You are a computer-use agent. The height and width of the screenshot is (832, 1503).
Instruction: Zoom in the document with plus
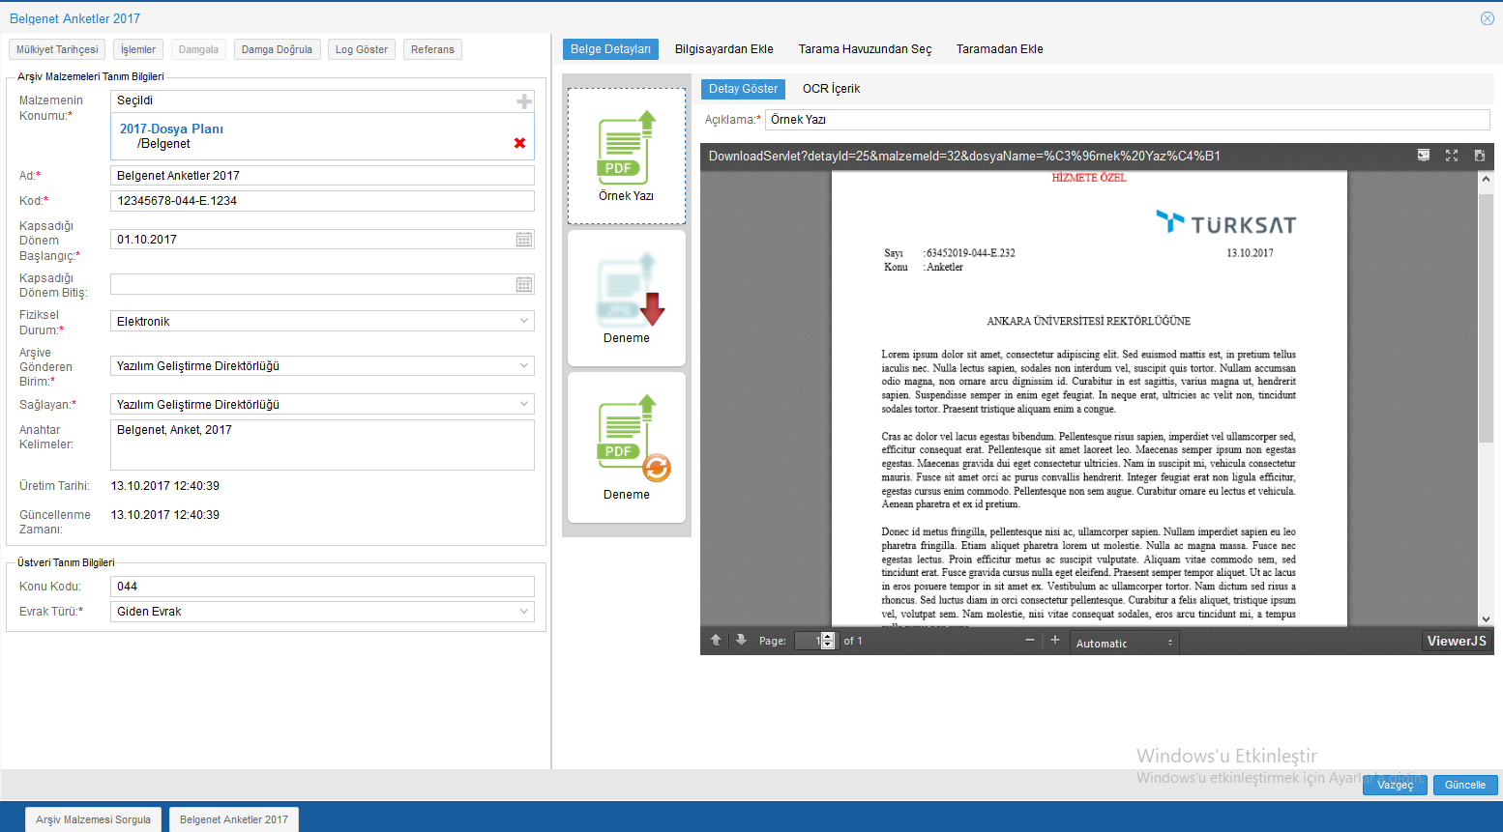[x=1055, y=640]
